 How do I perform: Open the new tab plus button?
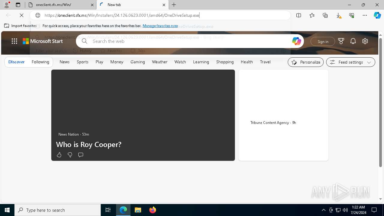[174, 5]
